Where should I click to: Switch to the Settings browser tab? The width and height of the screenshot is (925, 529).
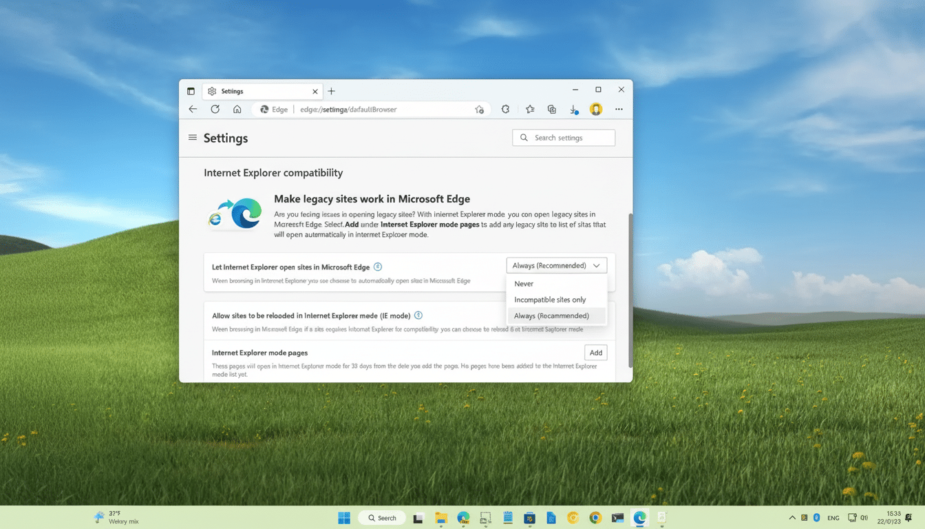(255, 91)
